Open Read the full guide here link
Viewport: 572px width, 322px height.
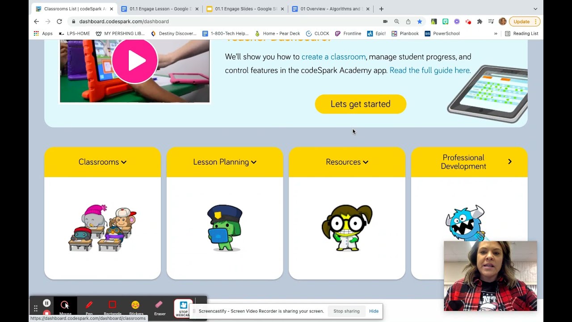(430, 70)
